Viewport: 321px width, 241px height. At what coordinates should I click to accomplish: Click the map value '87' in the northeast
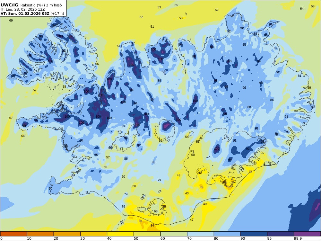[x=275, y=48]
